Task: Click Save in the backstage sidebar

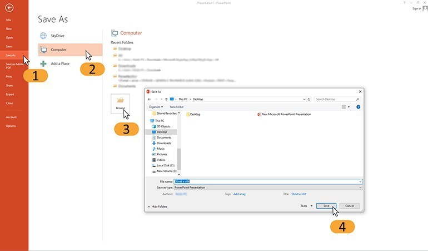Action: [9, 47]
